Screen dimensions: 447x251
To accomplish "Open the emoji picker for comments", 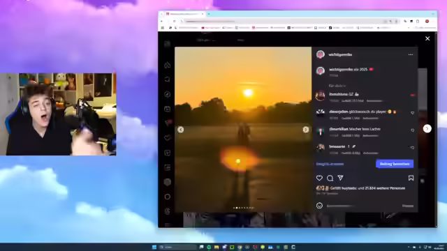I will (319, 206).
